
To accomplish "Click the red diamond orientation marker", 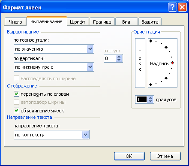I will [173, 63].
